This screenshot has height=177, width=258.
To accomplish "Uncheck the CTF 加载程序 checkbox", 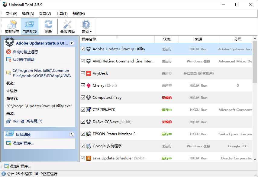I will click(83, 110).
